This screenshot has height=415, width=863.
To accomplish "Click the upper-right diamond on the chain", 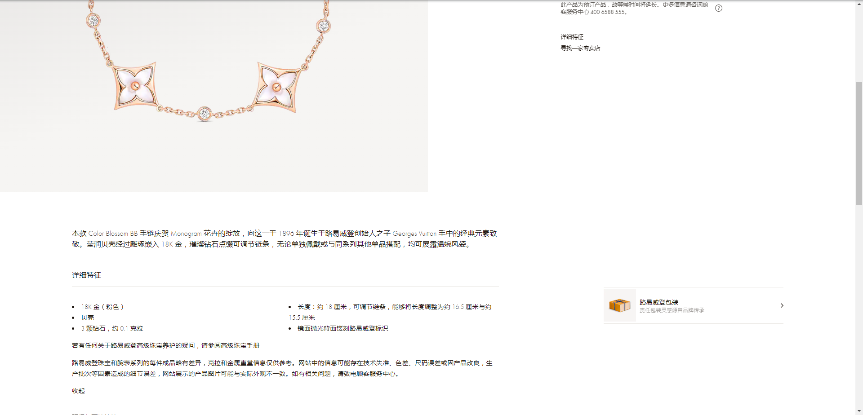I will [324, 26].
